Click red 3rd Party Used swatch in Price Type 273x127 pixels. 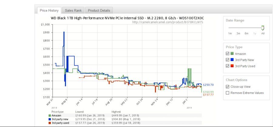click(x=232, y=66)
